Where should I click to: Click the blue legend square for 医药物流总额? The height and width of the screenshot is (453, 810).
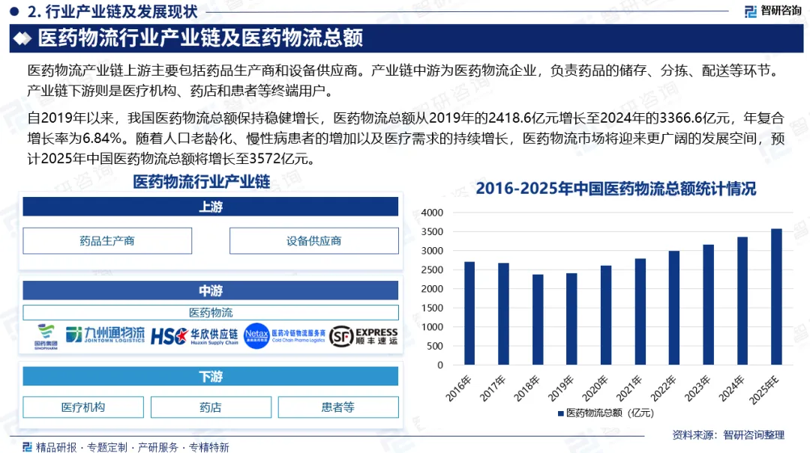pyautogui.click(x=561, y=413)
